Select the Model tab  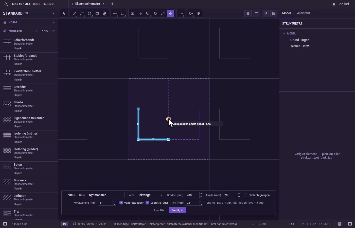coord(287,13)
